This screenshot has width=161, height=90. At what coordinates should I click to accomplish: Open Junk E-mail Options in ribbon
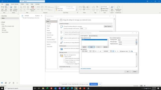(32, 8)
